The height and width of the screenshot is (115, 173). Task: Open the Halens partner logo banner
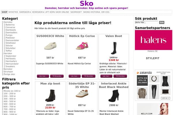(x=153, y=40)
